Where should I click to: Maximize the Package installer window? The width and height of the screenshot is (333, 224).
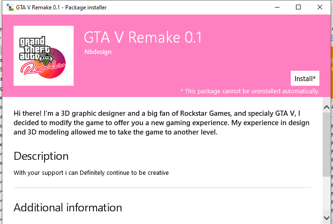tap(298, 7)
